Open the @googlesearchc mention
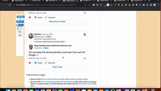161x91 pixels. [x=50, y=39]
